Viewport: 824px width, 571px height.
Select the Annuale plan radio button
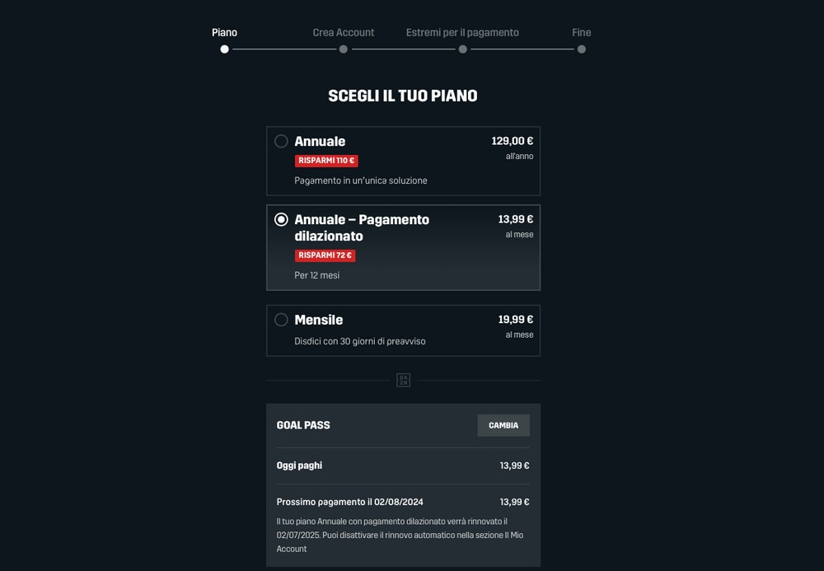tap(281, 141)
